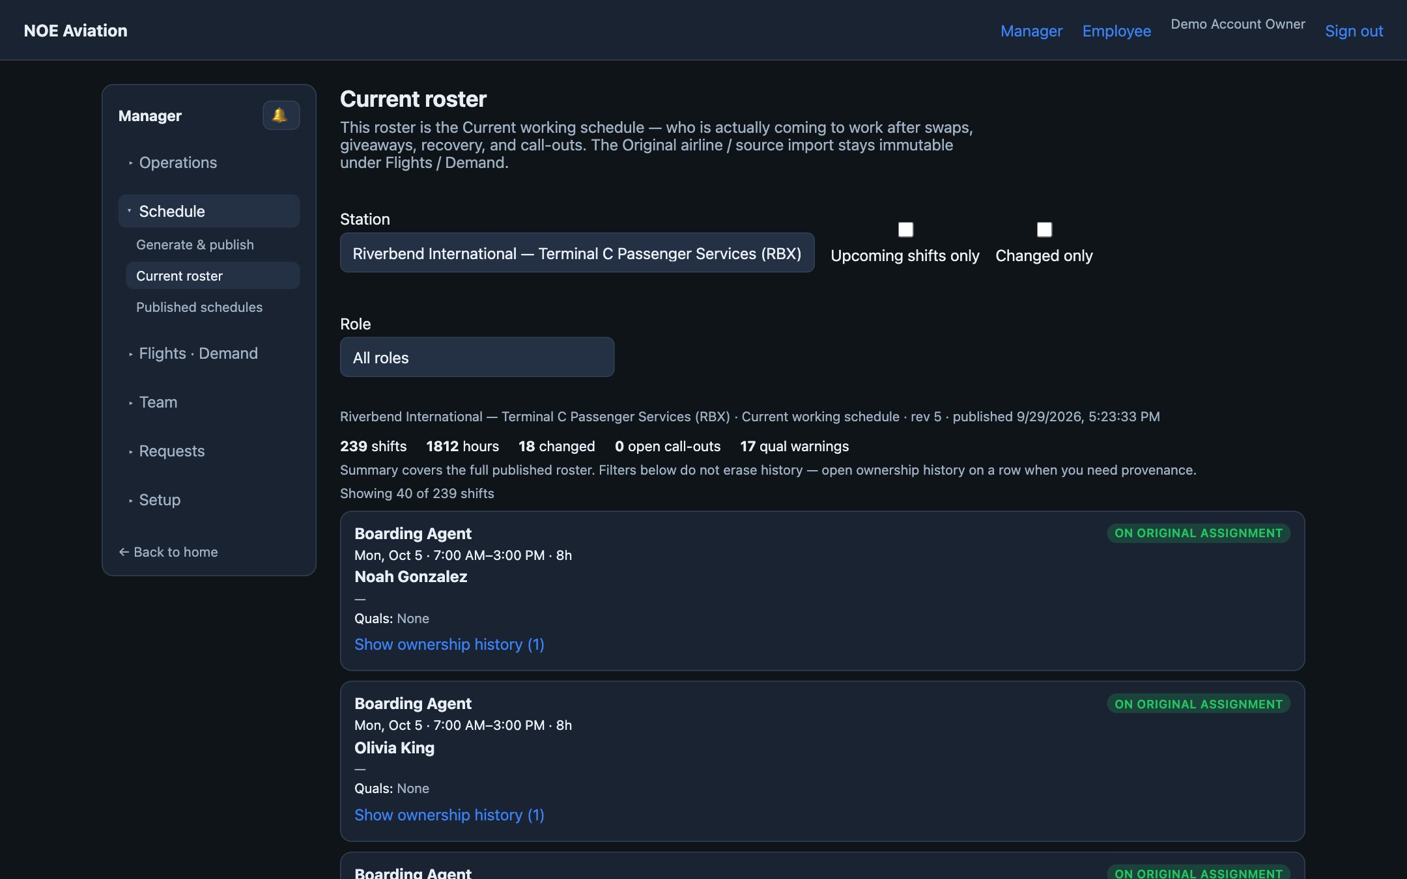
Task: Tick the Changed only checkbox
Action: pyautogui.click(x=1044, y=230)
